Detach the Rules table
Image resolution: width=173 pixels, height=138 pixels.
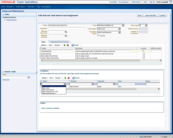[75, 45]
